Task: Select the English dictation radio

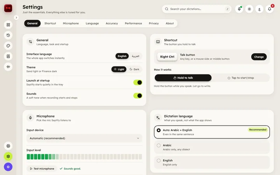Action: 159,161
